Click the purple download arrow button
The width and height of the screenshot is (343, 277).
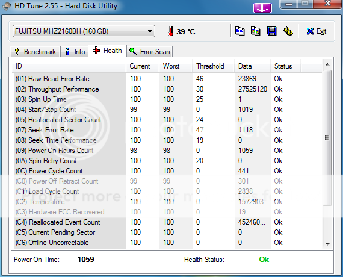[x=262, y=8]
